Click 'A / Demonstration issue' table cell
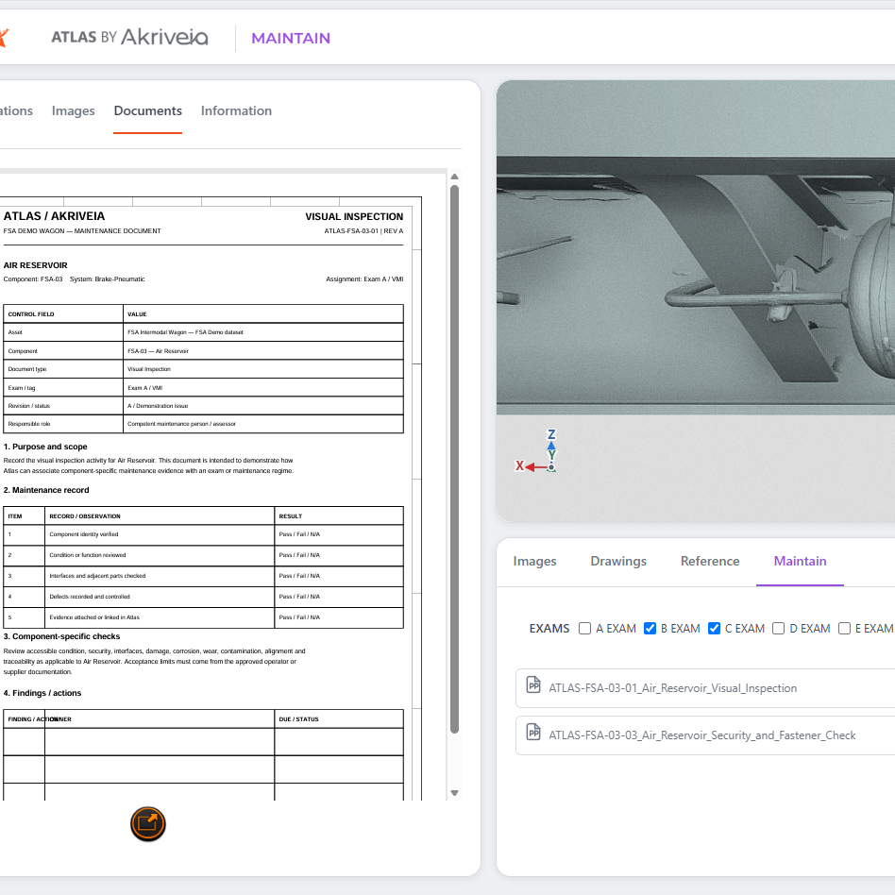895x895 pixels. [263, 406]
